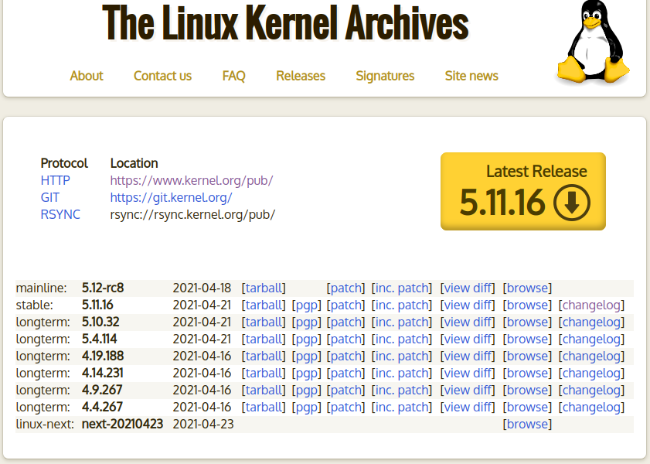Open changelog for longterm 5.10.32
This screenshot has height=464, width=650.
[x=591, y=322]
